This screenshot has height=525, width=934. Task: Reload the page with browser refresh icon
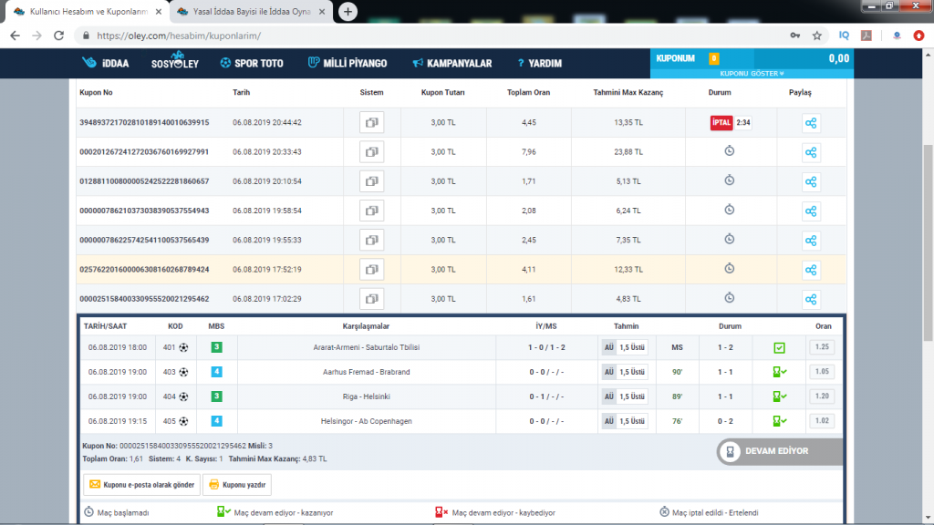click(x=58, y=36)
